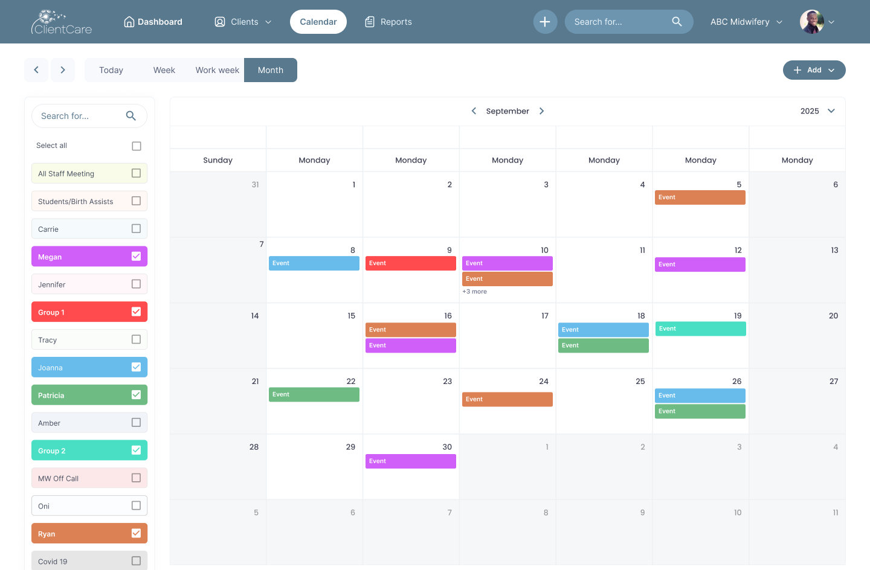Show next month after September
The width and height of the screenshot is (870, 570).
click(542, 111)
